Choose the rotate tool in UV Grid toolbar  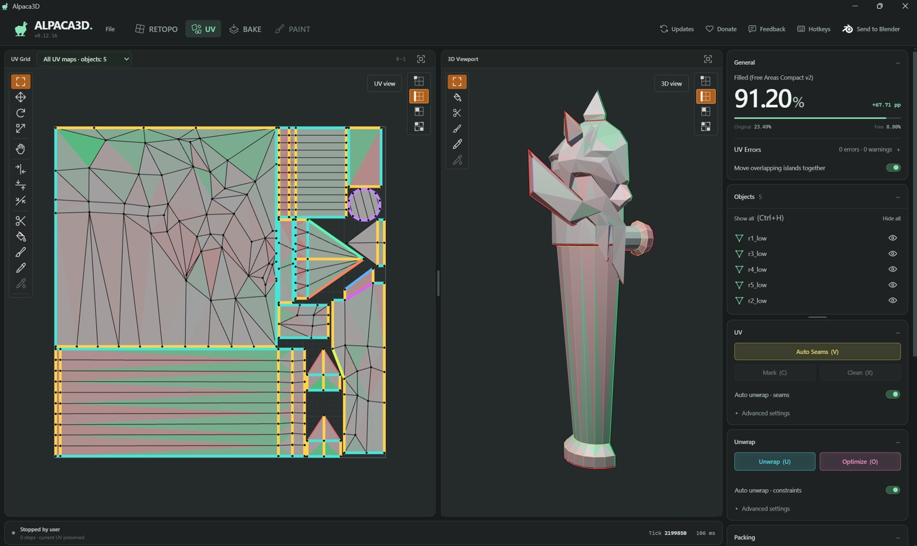click(21, 113)
